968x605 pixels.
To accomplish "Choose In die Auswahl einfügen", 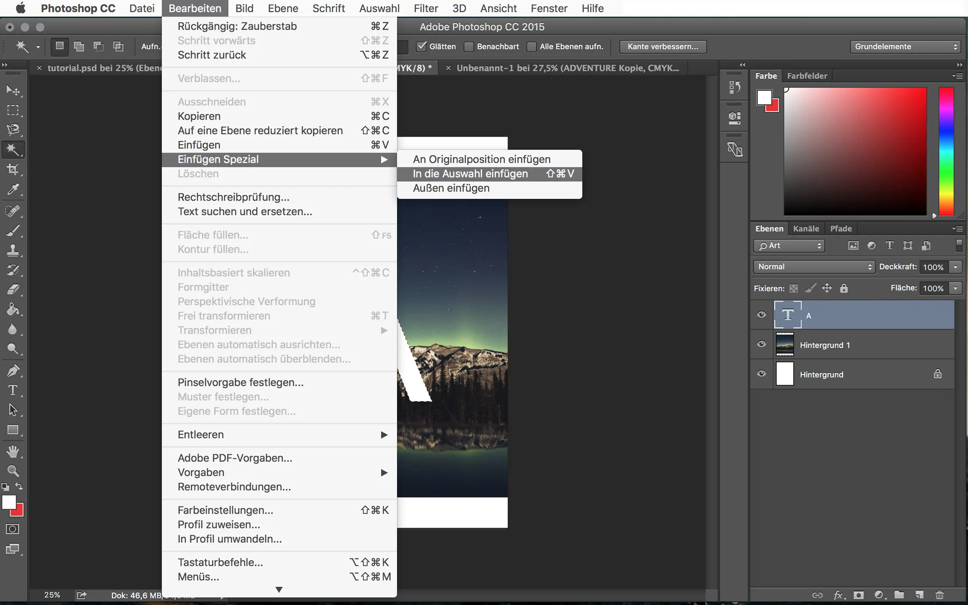I will (x=470, y=174).
